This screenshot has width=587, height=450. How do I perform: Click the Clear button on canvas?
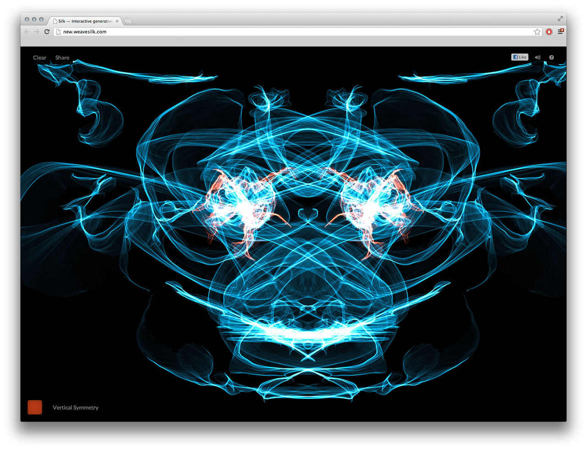point(39,58)
